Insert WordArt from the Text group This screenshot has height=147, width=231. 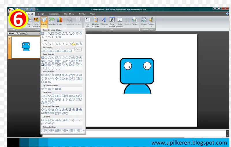pyautogui.click(x=104, y=21)
